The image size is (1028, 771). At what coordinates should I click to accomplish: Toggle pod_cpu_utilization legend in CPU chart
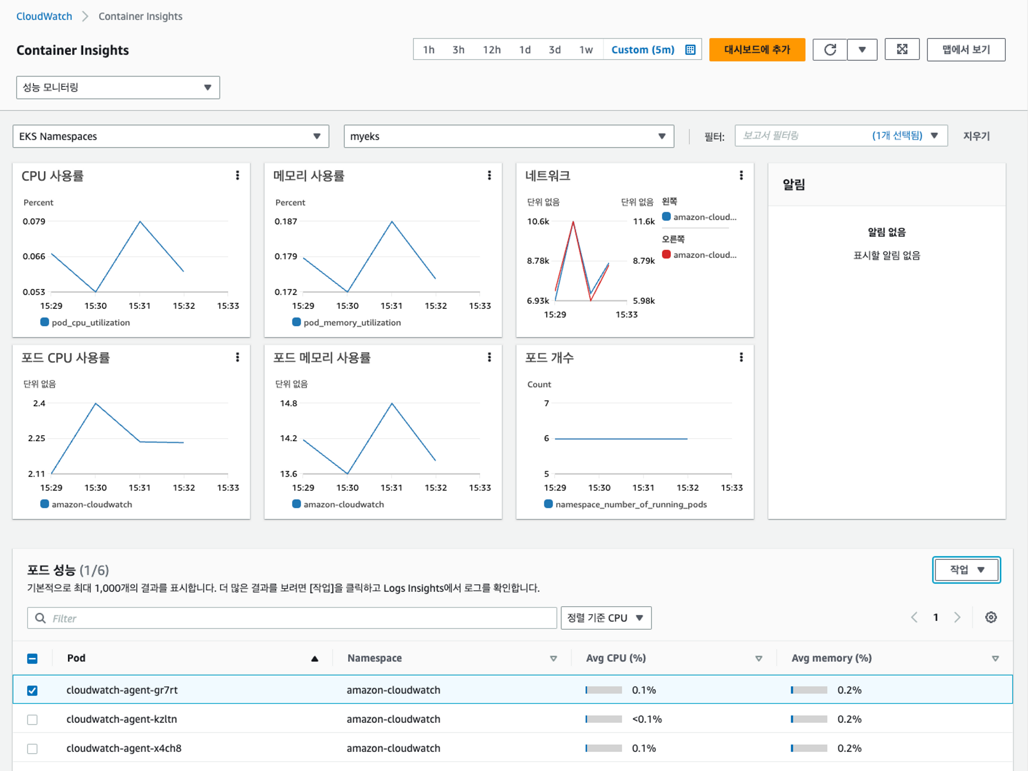click(x=85, y=323)
